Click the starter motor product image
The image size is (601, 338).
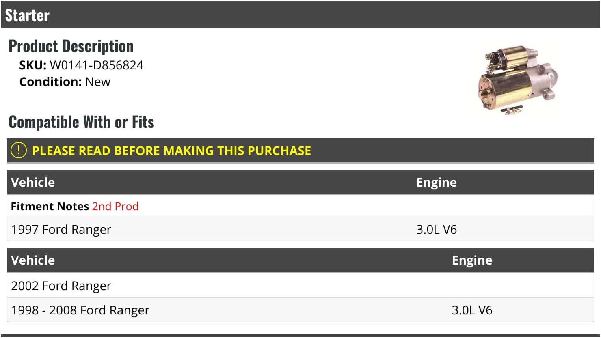click(x=519, y=80)
